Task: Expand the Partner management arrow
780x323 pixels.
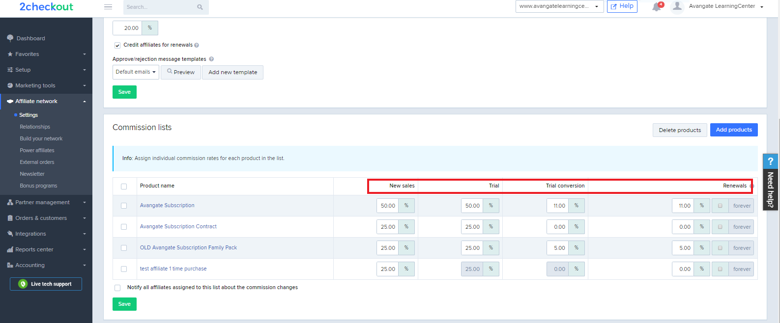Action: click(85, 203)
